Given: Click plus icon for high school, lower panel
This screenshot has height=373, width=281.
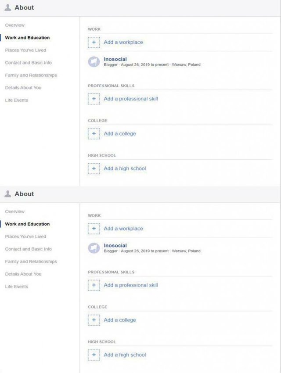Looking at the screenshot, I should (94, 355).
